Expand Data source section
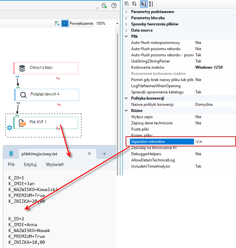 [x=126, y=30]
